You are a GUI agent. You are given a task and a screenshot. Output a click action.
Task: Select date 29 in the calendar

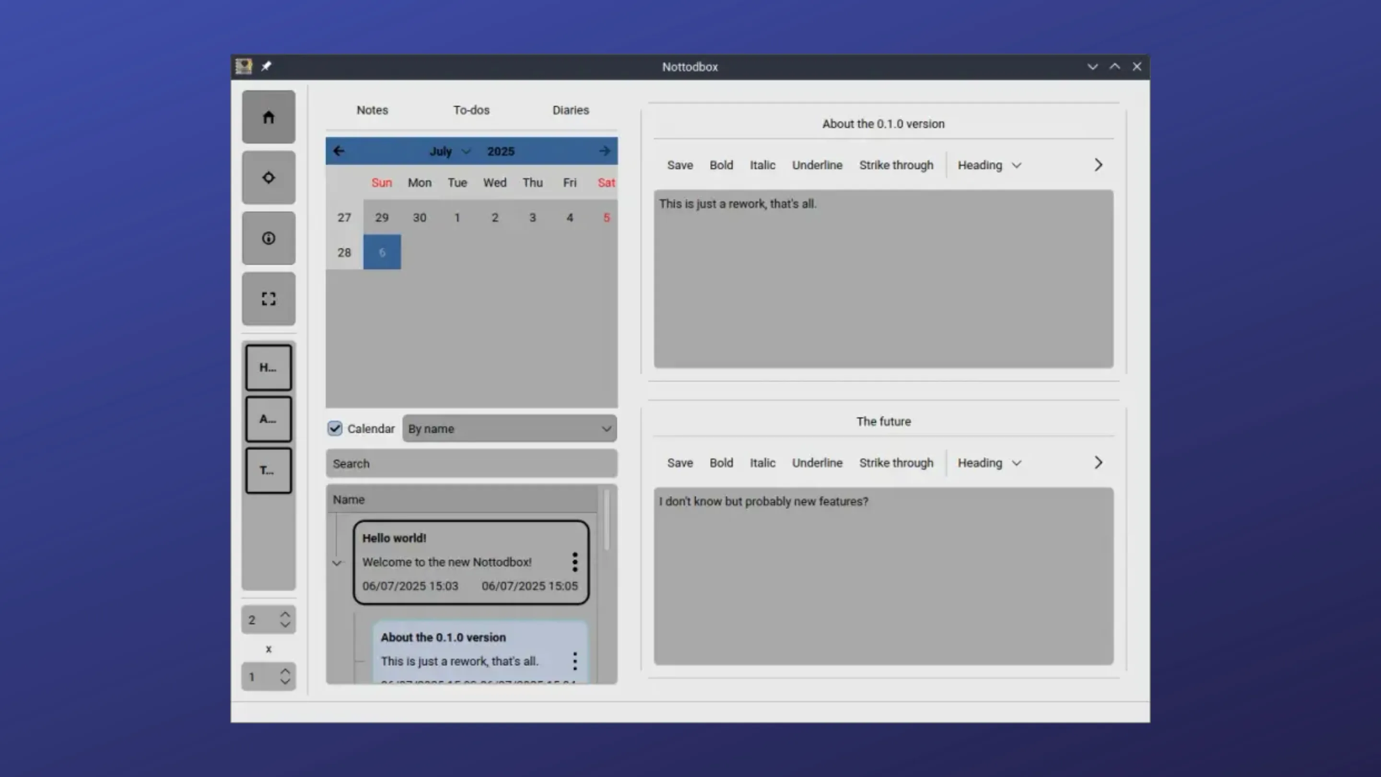tap(382, 217)
